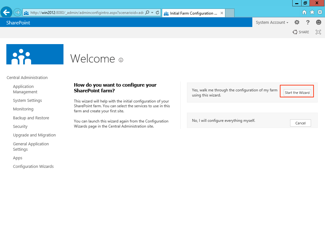Open Central Administration link
Screen dimensions: 325x231
[x=27, y=77]
